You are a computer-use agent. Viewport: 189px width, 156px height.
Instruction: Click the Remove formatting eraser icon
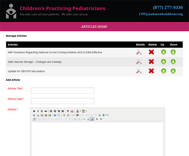pos(88,119)
